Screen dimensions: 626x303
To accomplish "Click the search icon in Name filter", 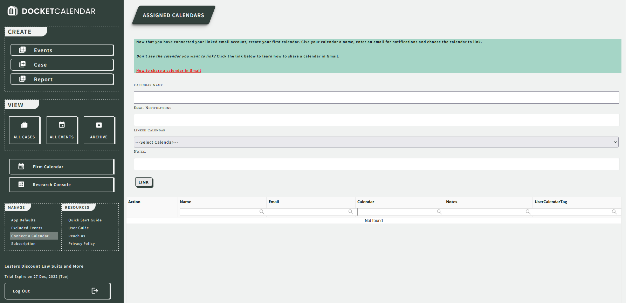I will point(262,212).
